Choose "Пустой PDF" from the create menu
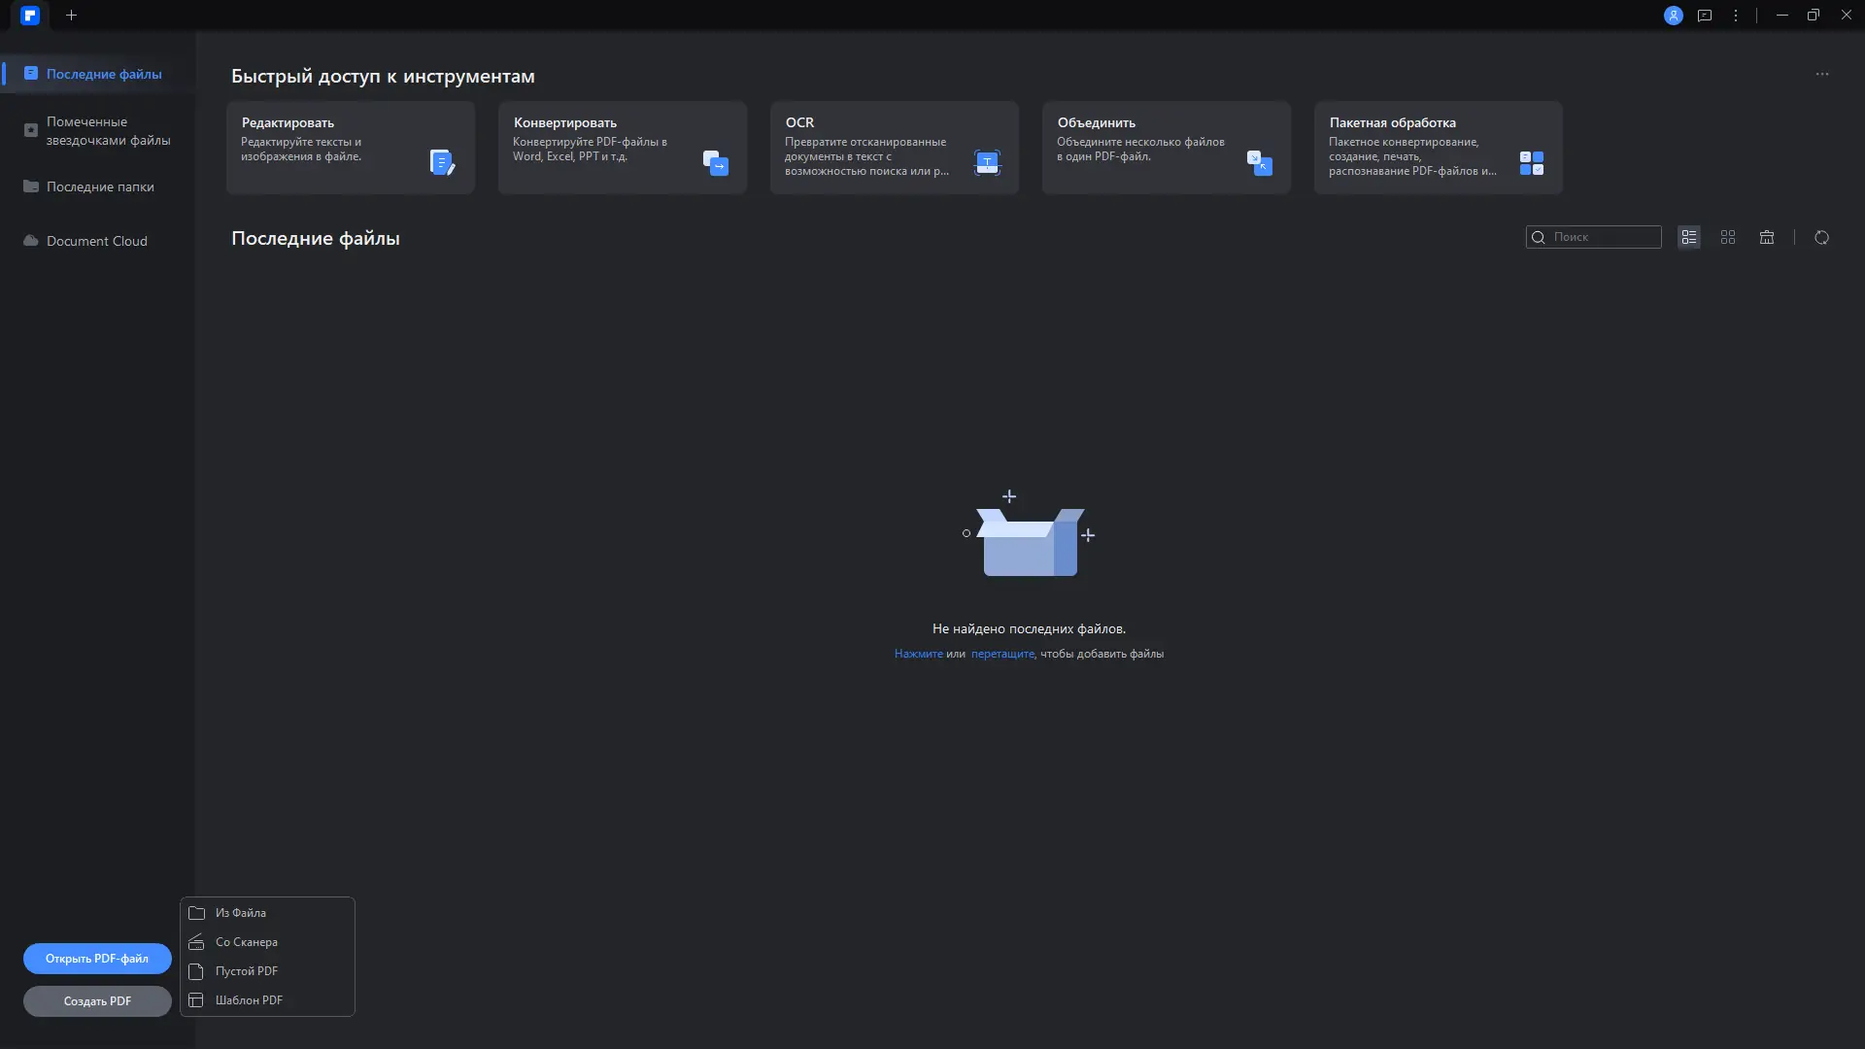Image resolution: width=1865 pixels, height=1049 pixels. tap(247, 971)
